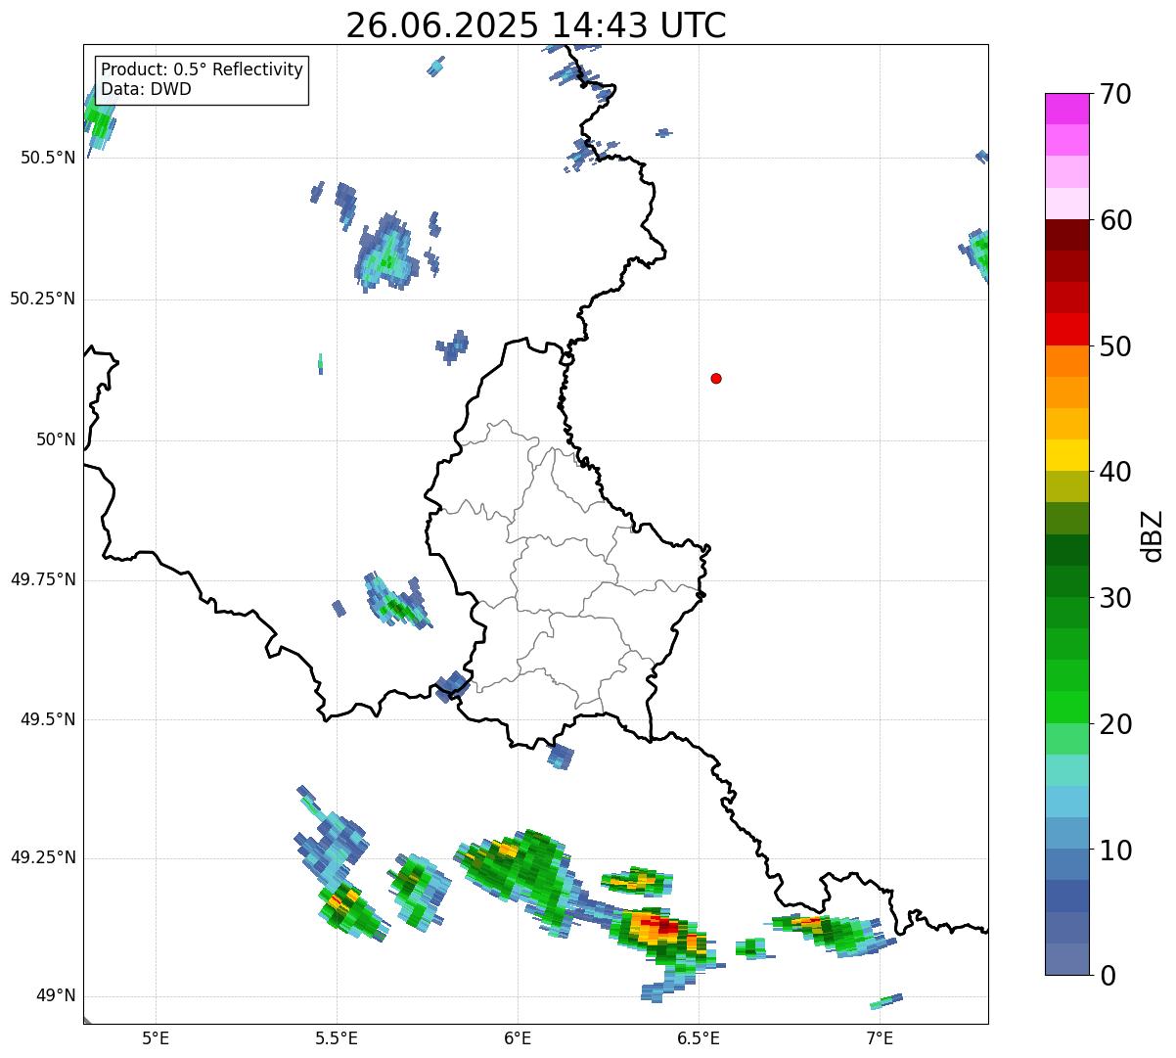Click the 5.5°E longitude label
Viewport: 1176px width, 1058px height.
[337, 1038]
